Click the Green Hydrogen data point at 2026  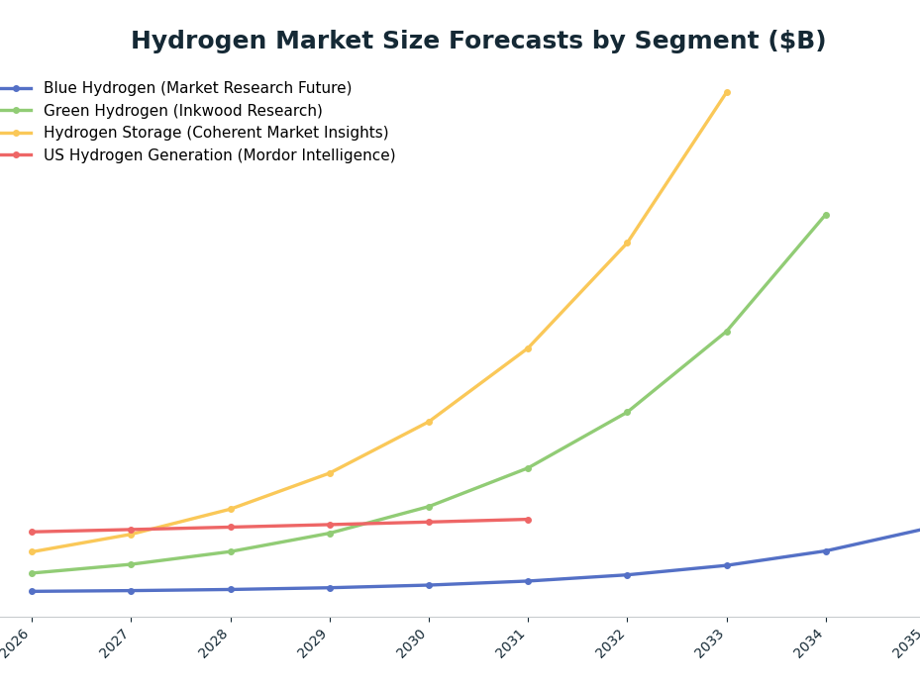pyautogui.click(x=33, y=574)
